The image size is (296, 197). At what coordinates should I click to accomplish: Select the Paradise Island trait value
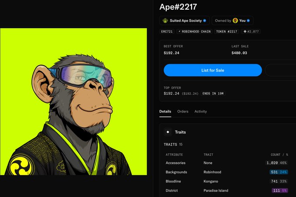(216, 190)
